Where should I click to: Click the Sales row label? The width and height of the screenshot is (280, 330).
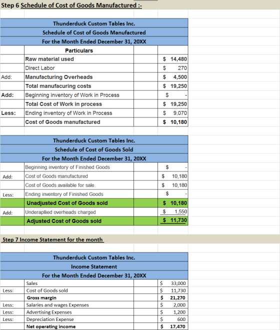[32, 283]
